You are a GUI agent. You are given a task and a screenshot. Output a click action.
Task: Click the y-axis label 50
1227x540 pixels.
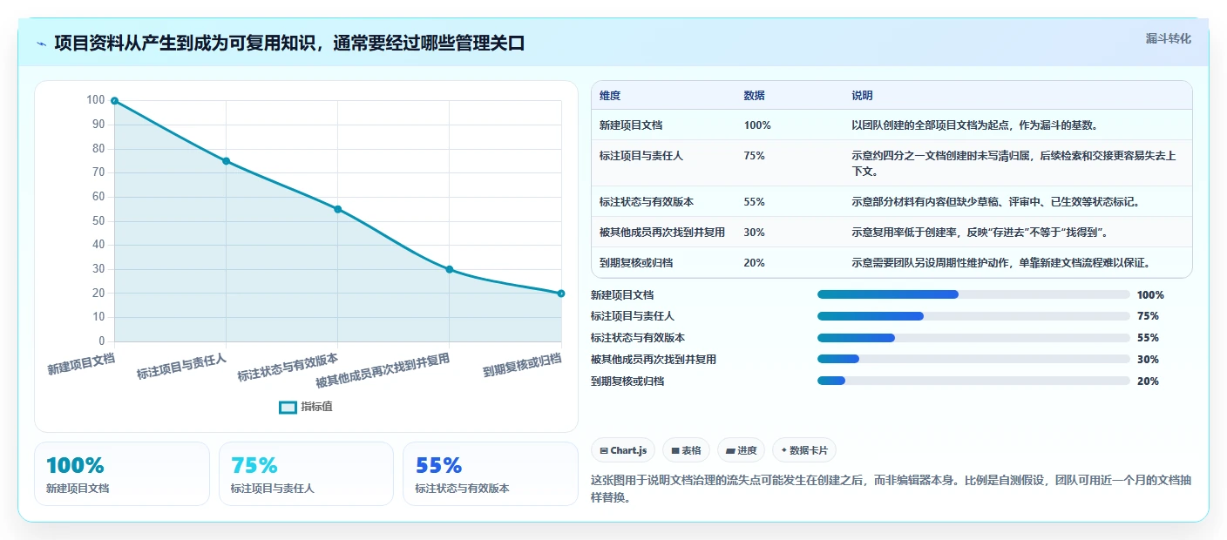click(x=98, y=221)
